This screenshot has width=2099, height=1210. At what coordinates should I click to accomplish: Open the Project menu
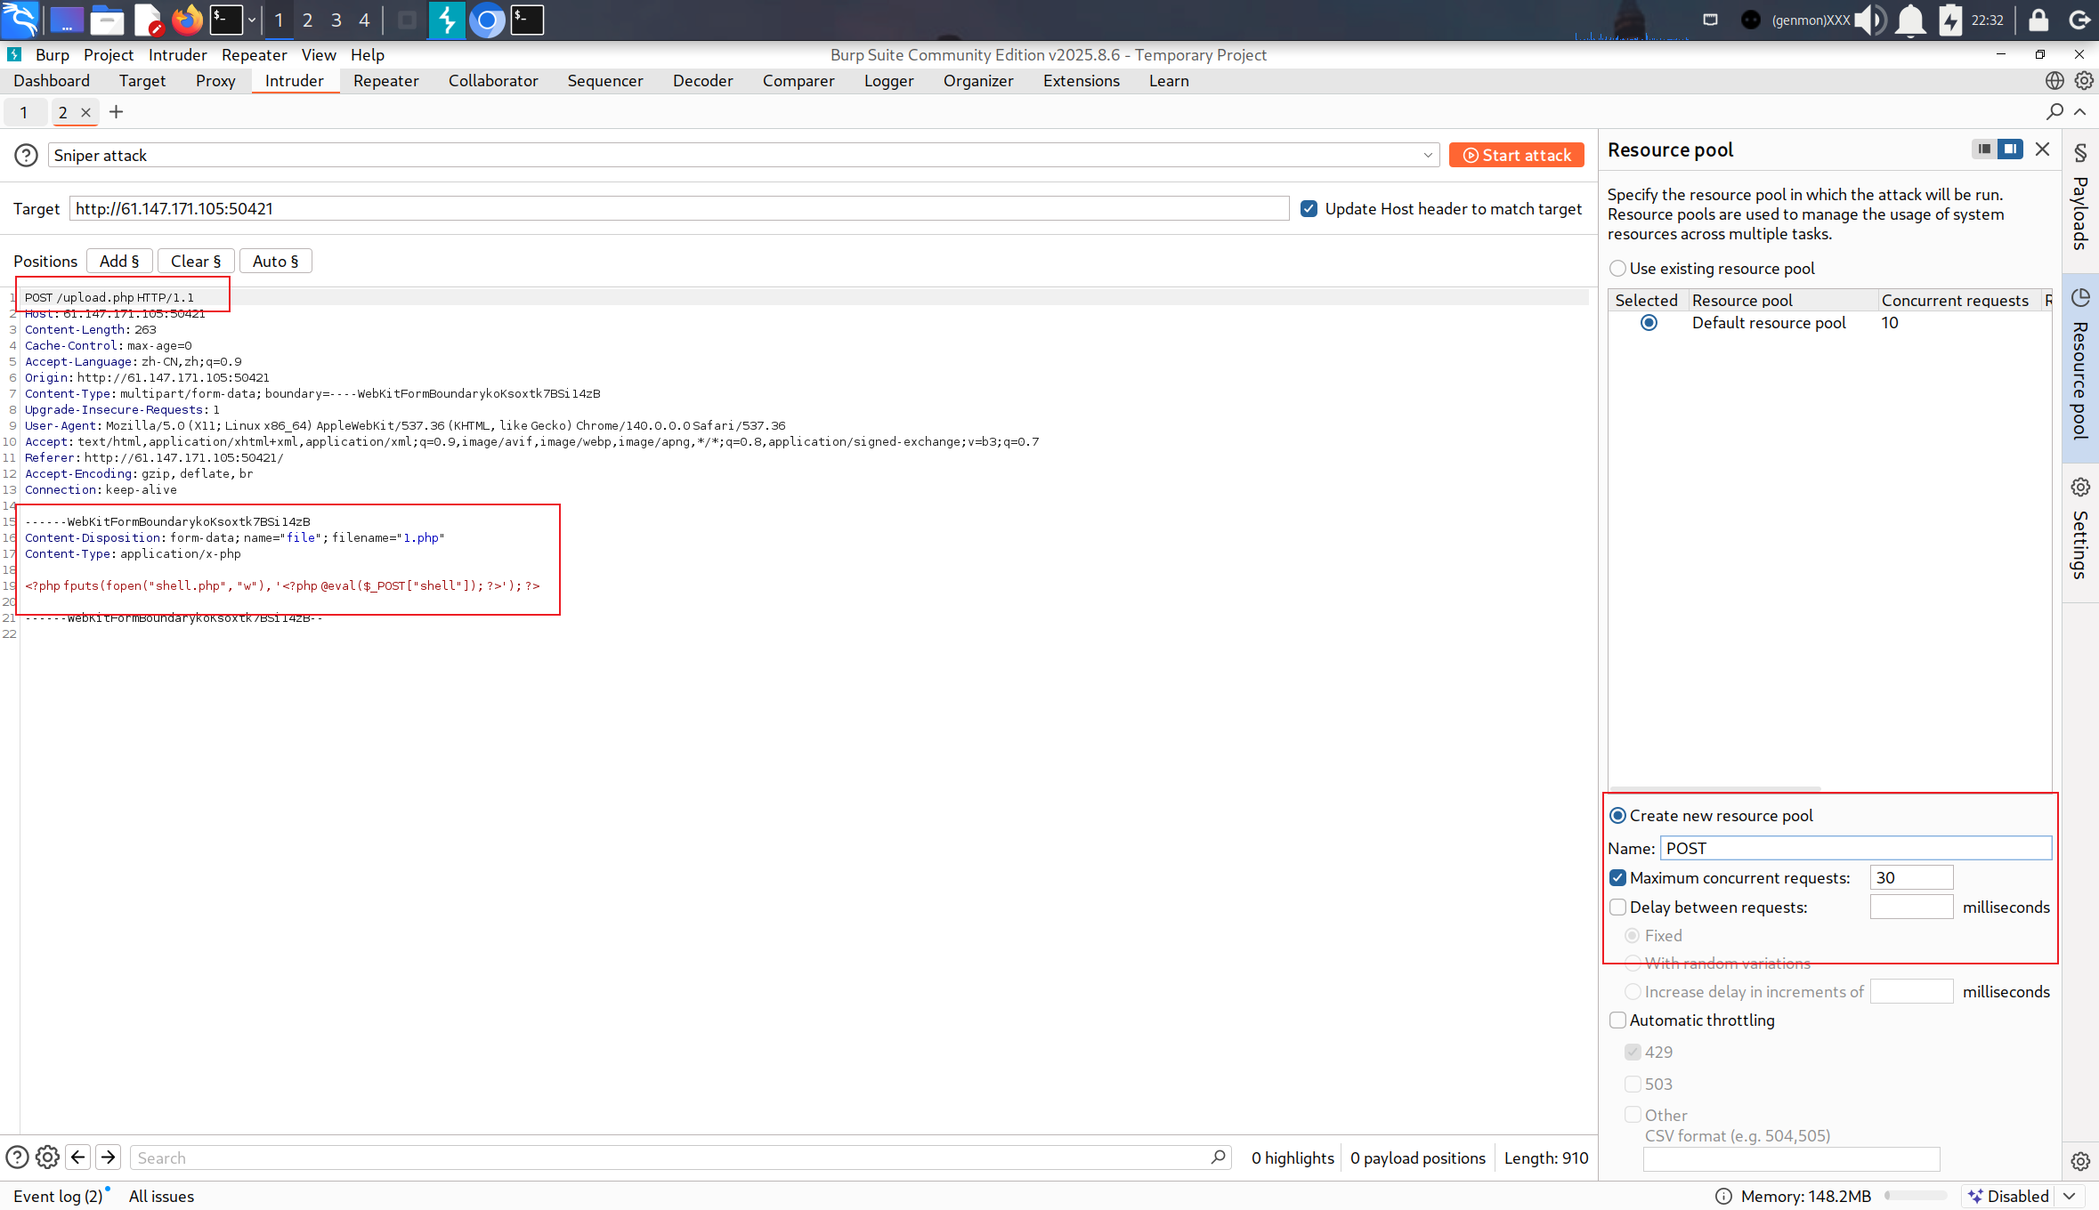click(108, 55)
